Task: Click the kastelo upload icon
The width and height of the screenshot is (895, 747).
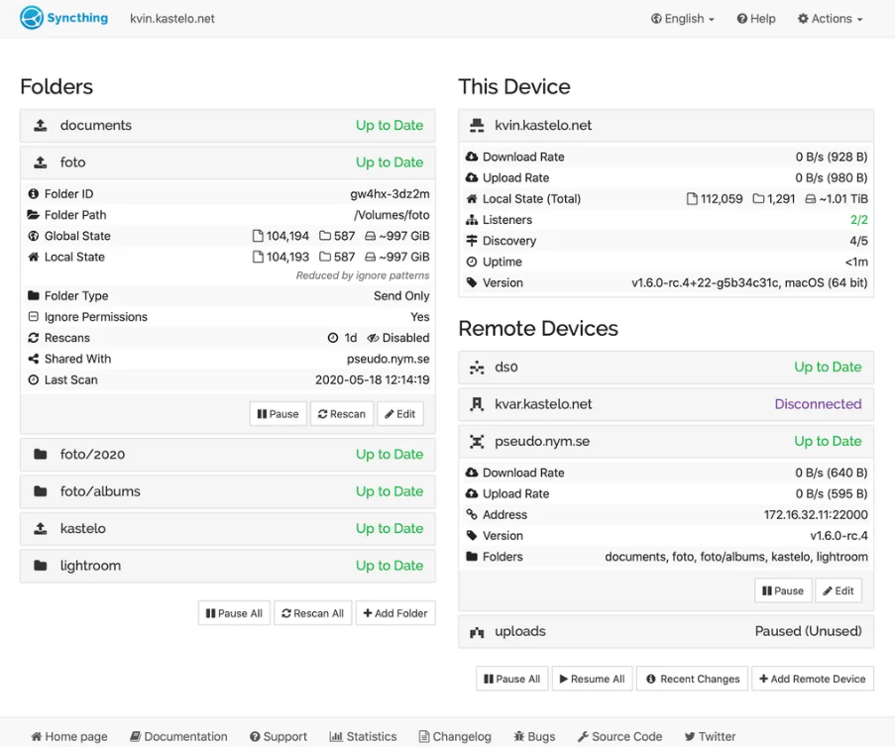Action: (x=41, y=528)
